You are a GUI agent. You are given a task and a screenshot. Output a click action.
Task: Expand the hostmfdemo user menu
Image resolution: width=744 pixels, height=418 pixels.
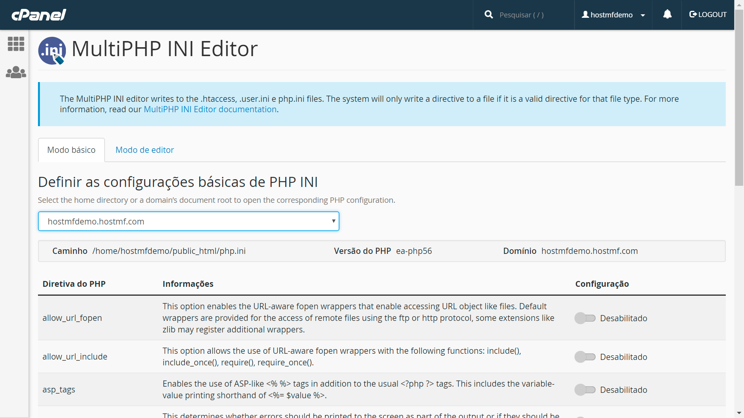click(x=613, y=15)
